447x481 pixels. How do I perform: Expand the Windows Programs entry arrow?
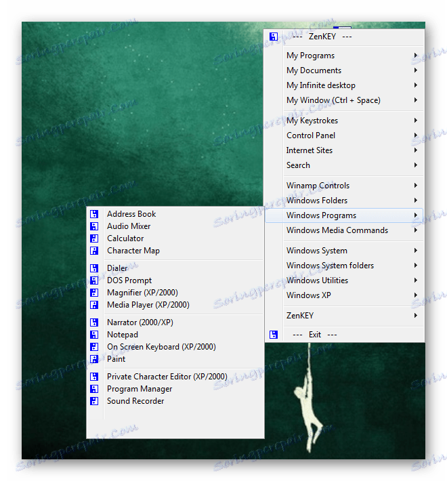pos(416,215)
